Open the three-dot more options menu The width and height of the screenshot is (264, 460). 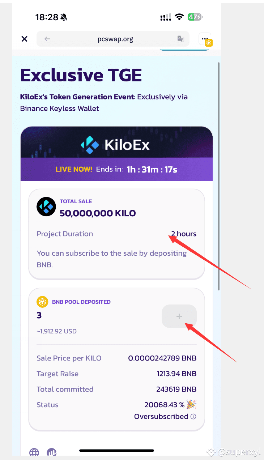point(205,39)
